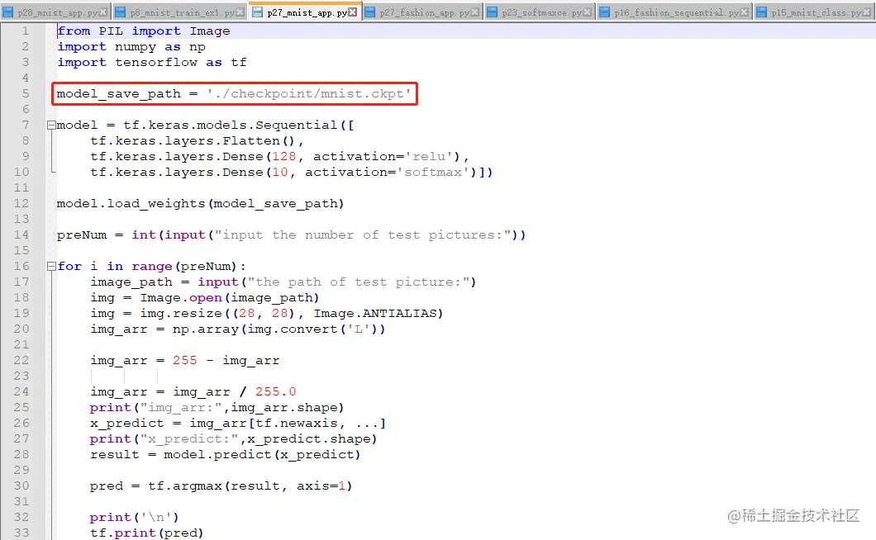Select the active p27_mnist_app.py tab
The height and width of the screenshot is (540, 876).
[305, 12]
